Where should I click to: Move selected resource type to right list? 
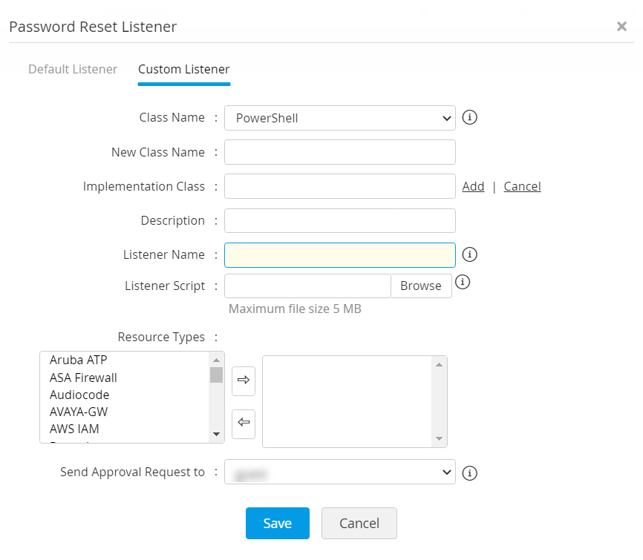(244, 381)
